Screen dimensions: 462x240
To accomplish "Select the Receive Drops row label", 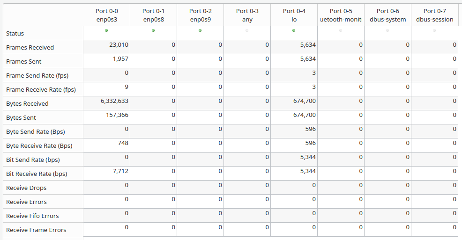I will click(26, 188).
